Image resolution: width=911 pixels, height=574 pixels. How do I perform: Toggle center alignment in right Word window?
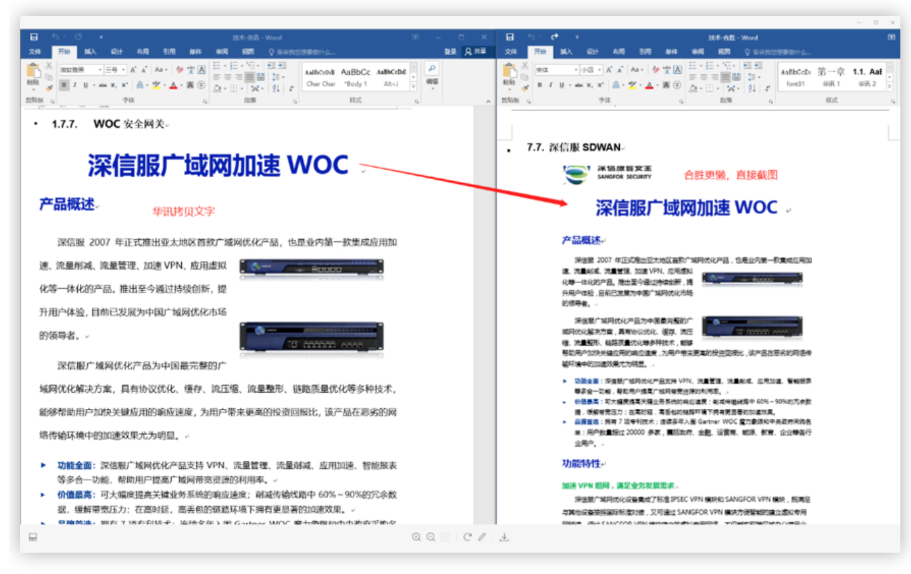(704, 77)
